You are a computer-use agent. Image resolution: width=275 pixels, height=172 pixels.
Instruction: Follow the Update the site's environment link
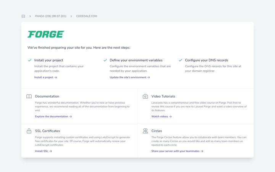pos(130,77)
